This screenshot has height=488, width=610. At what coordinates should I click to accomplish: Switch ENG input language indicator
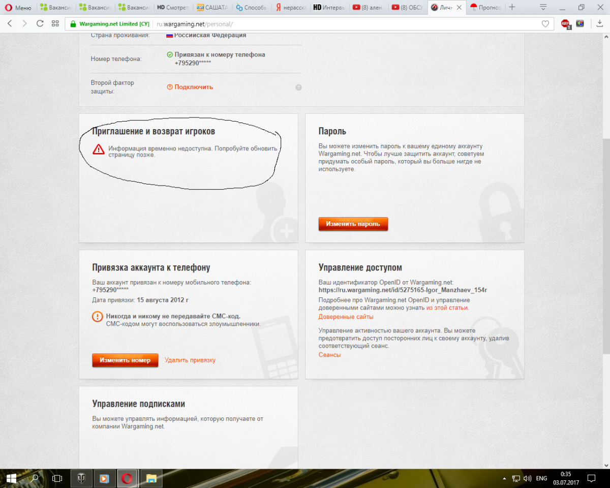coord(542,478)
